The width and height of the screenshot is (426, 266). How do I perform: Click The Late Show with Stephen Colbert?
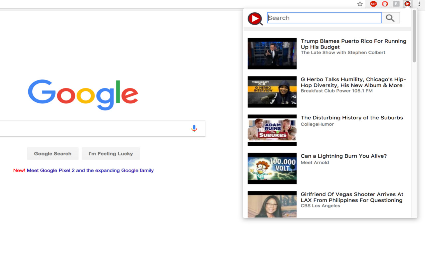343,53
